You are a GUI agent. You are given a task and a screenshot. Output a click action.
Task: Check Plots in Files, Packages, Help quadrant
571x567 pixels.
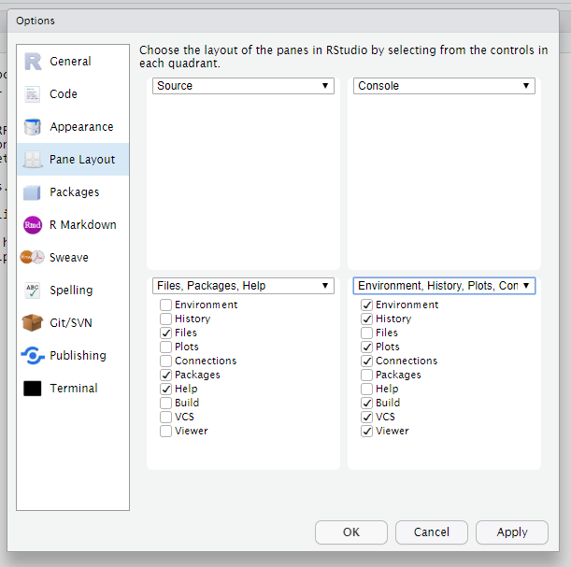(165, 347)
